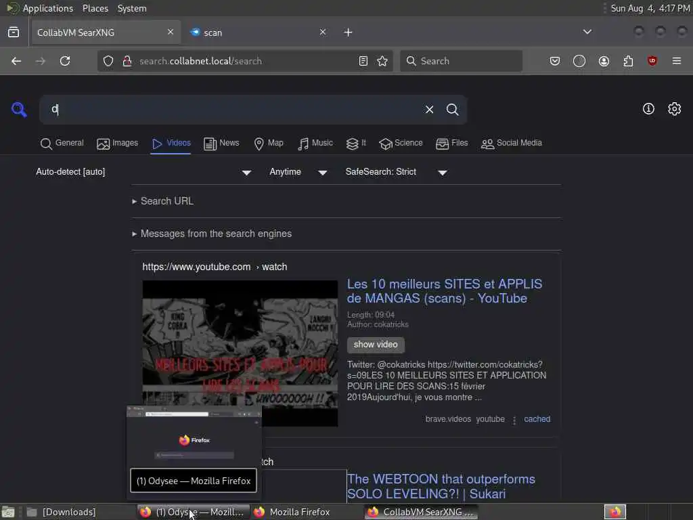Show the desktop from taskbar icon

tap(8, 512)
